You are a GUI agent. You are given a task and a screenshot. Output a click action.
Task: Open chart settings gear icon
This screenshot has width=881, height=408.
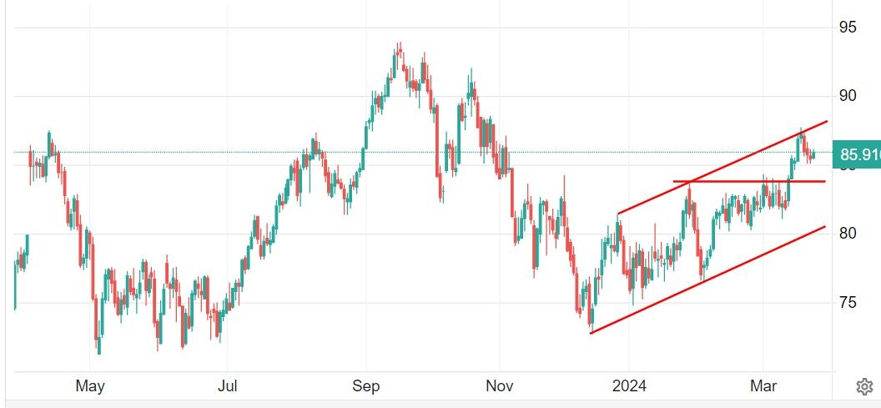[x=864, y=386]
